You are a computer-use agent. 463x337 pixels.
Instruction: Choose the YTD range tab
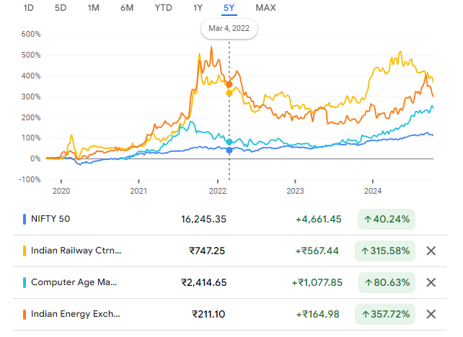(x=163, y=8)
